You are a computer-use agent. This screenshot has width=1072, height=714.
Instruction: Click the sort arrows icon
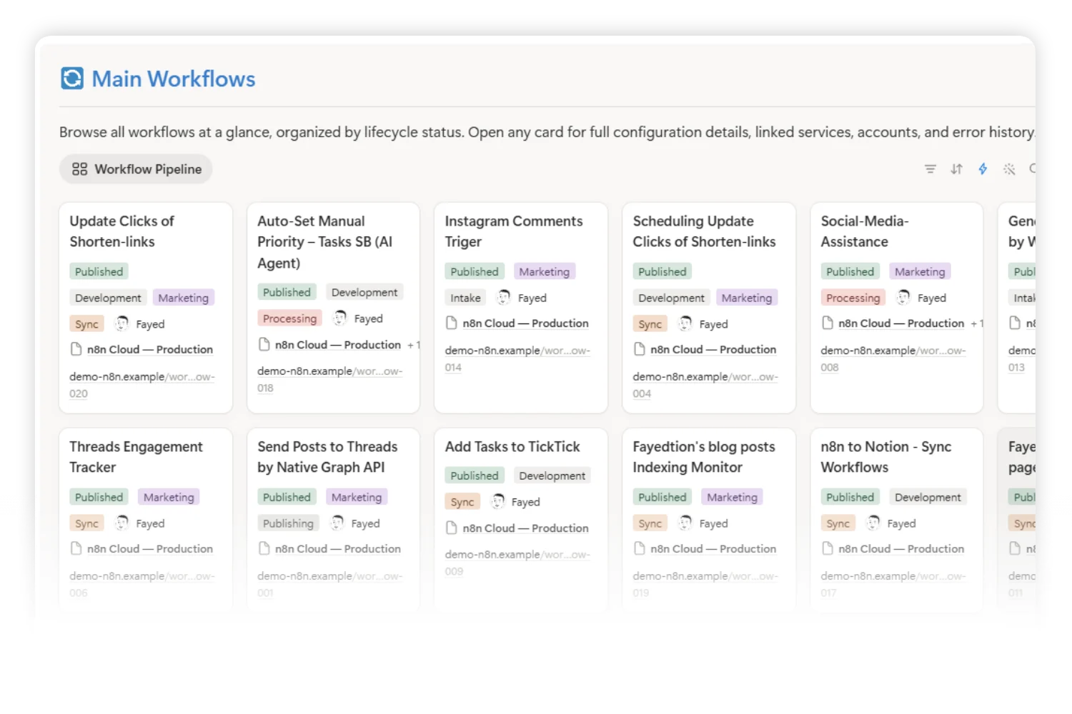click(x=956, y=169)
